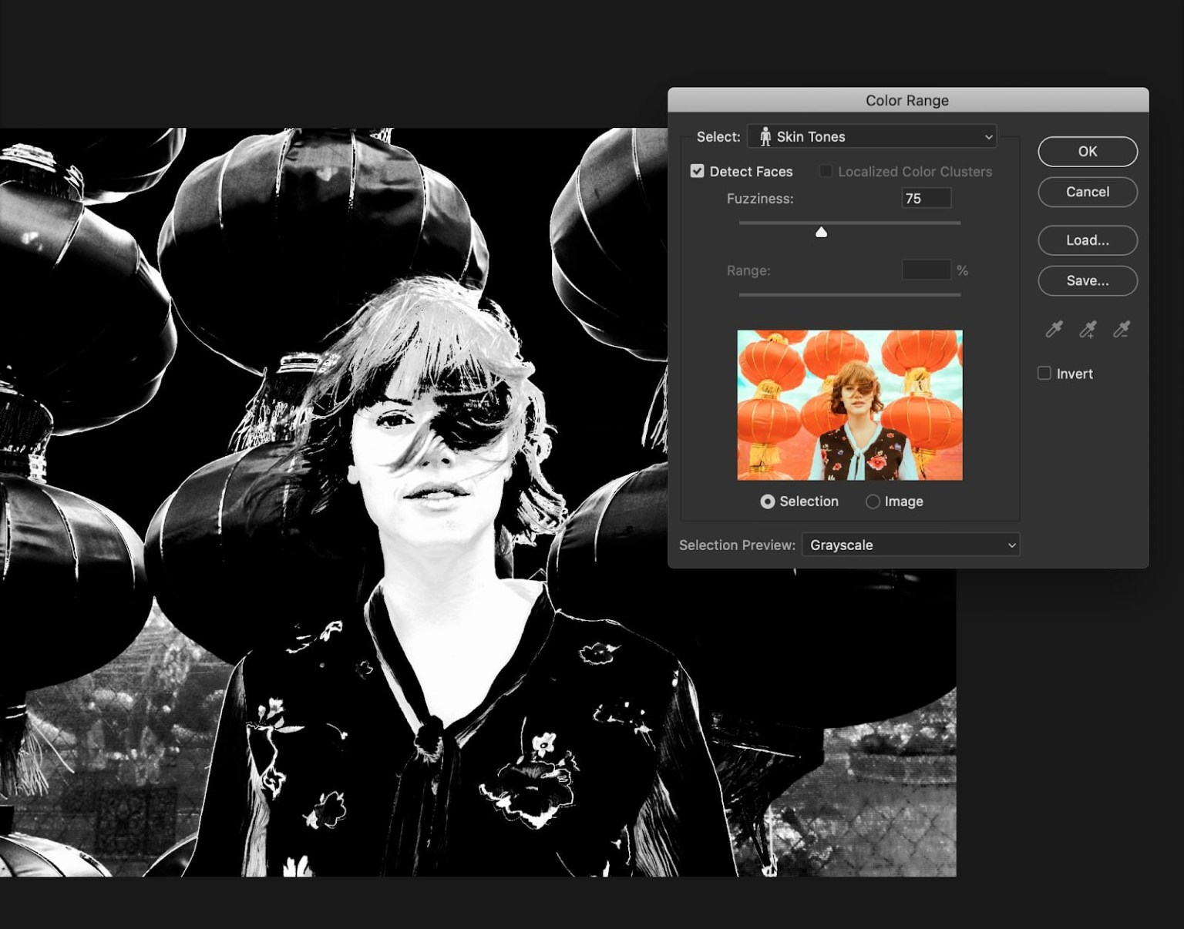The height and width of the screenshot is (929, 1184).
Task: Click the Save button
Action: (1087, 280)
